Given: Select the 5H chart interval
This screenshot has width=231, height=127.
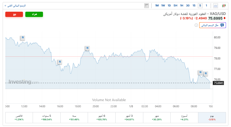Looking at the screenshot, I should [x=175, y=6].
